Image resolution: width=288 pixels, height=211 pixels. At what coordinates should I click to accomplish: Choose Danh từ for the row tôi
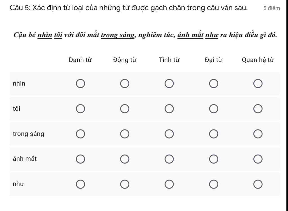tap(80, 109)
